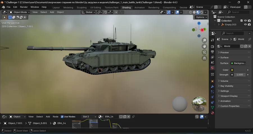Screen dimensions: 253x134
Task: Pin the ERA_14 node editor material
Action: pos(133,117)
